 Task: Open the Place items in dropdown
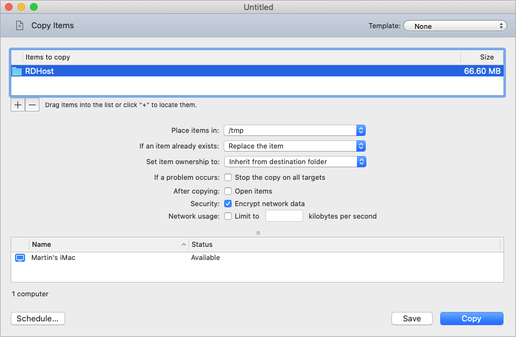(294, 130)
